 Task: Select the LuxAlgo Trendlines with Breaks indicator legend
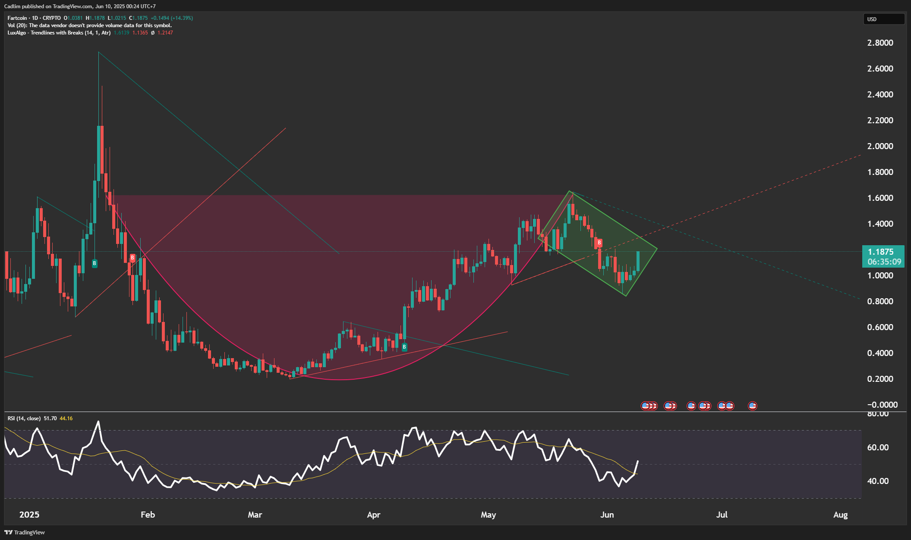pos(59,33)
